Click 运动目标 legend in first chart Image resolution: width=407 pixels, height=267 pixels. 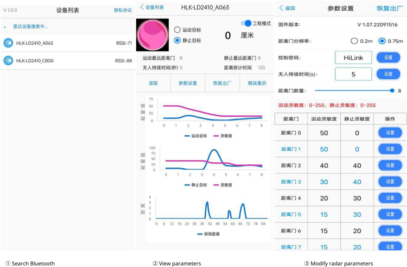coord(196,136)
